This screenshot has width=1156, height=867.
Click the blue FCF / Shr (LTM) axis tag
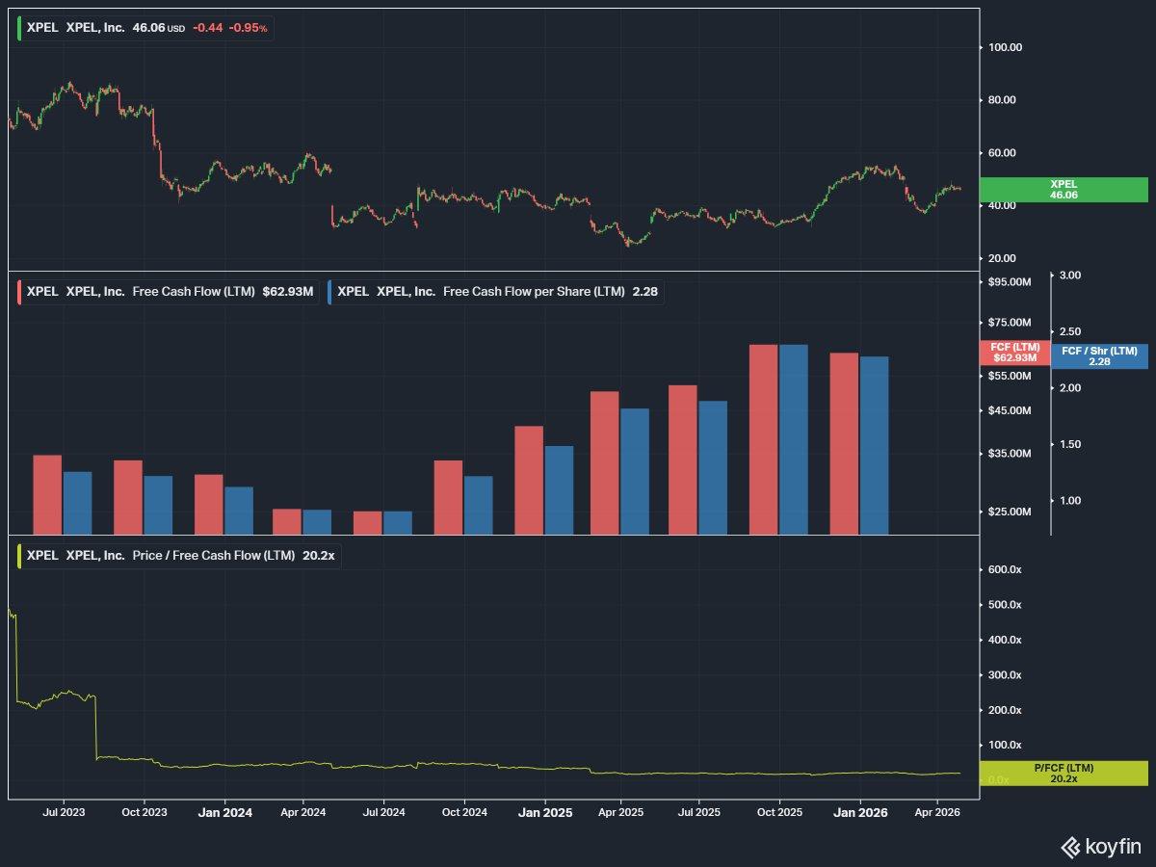(x=1099, y=356)
